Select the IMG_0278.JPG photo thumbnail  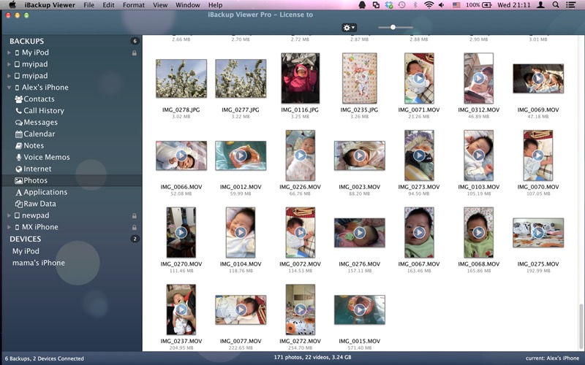(x=181, y=78)
